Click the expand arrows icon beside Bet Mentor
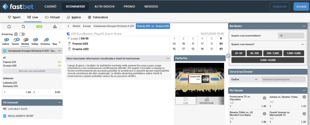The height and width of the screenshot is (125, 310). (228, 56)
